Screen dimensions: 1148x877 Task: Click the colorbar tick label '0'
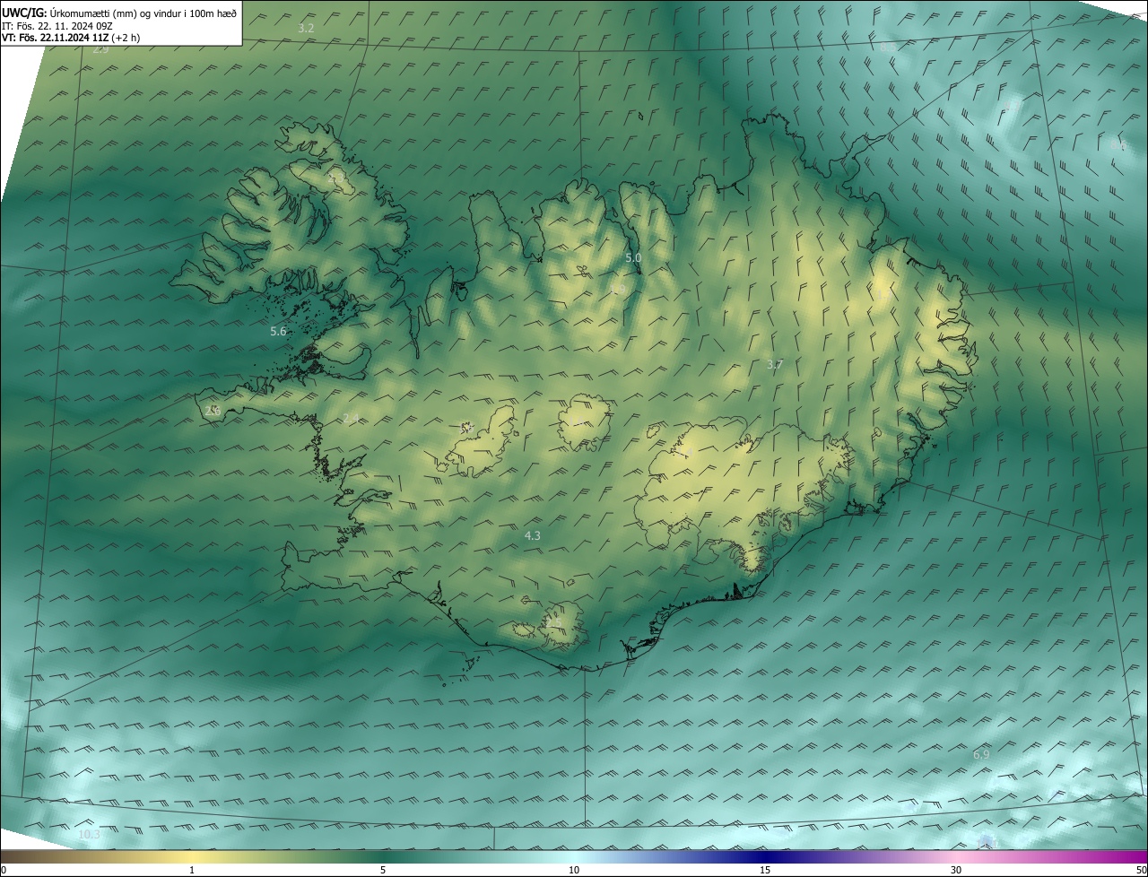coord(4,870)
